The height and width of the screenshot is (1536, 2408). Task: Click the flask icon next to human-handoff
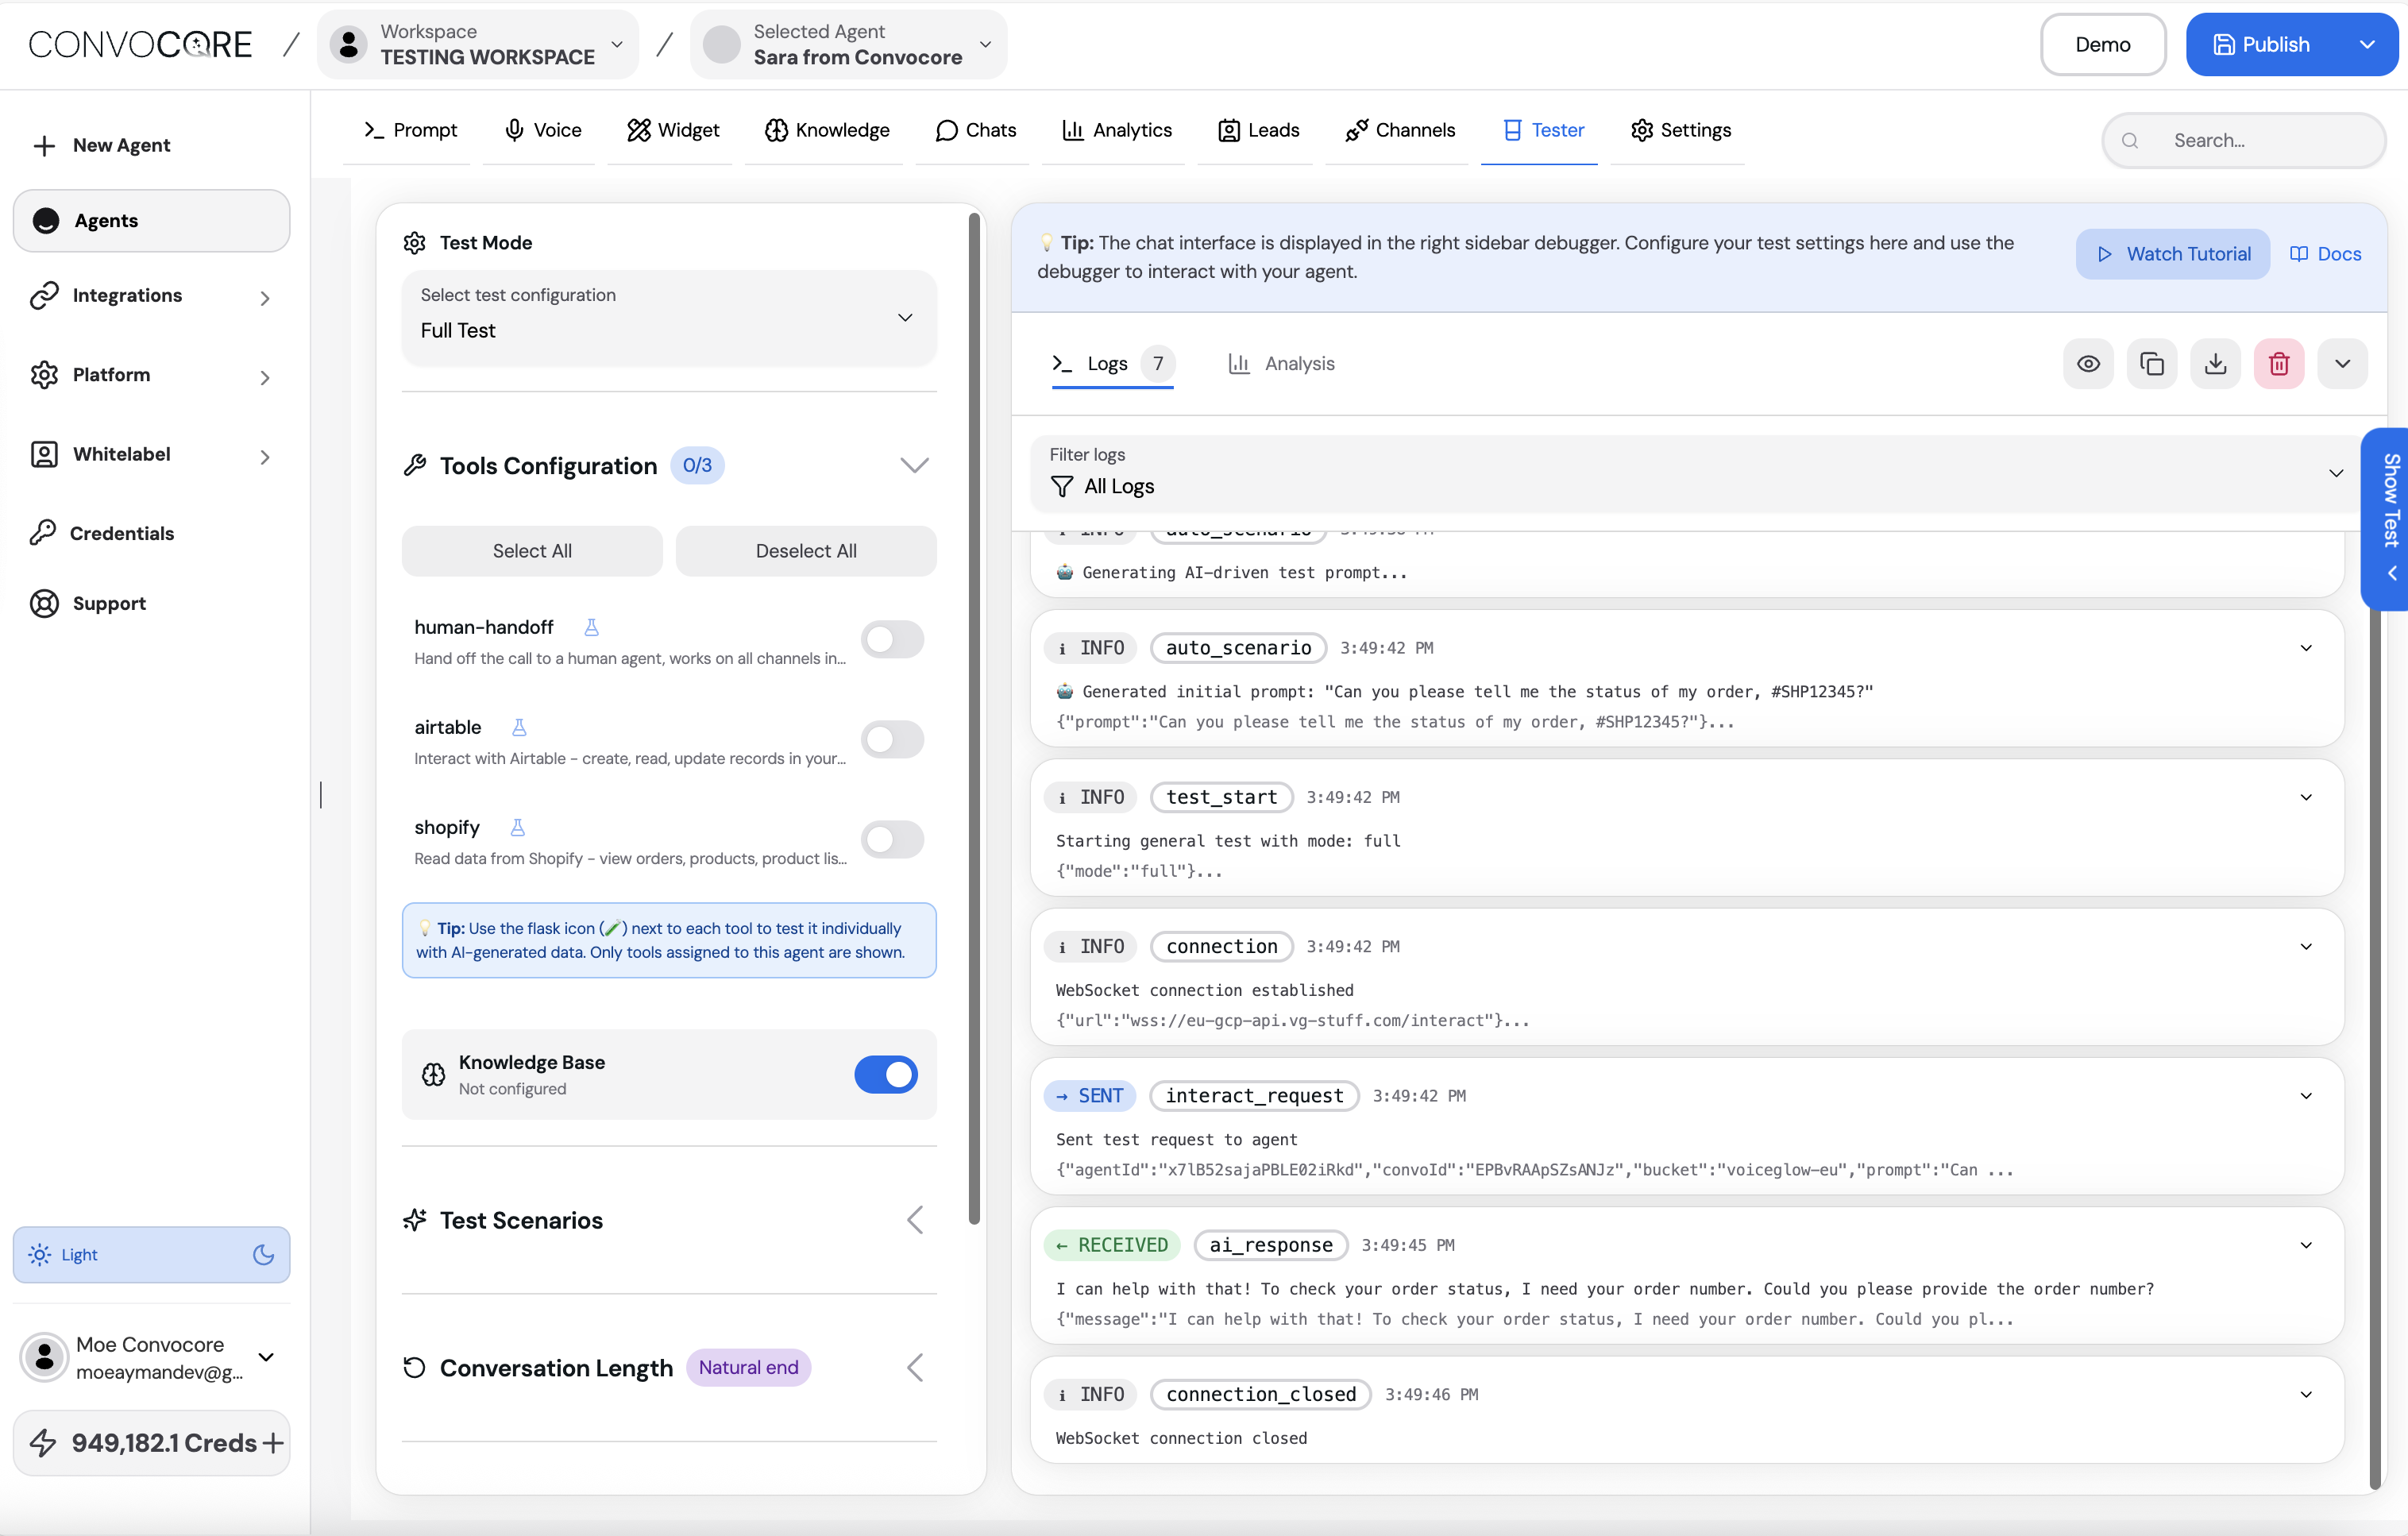(x=591, y=627)
